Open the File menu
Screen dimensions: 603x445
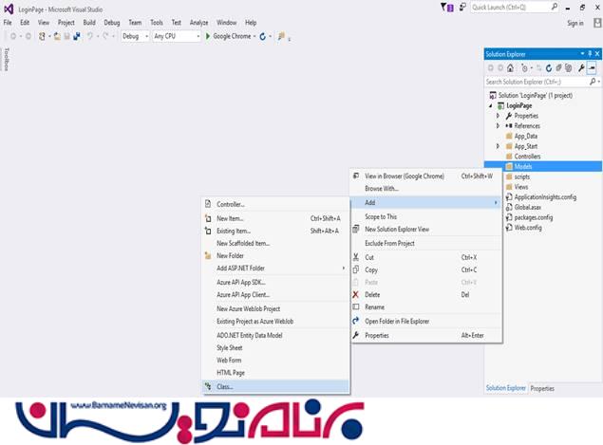pos(8,23)
